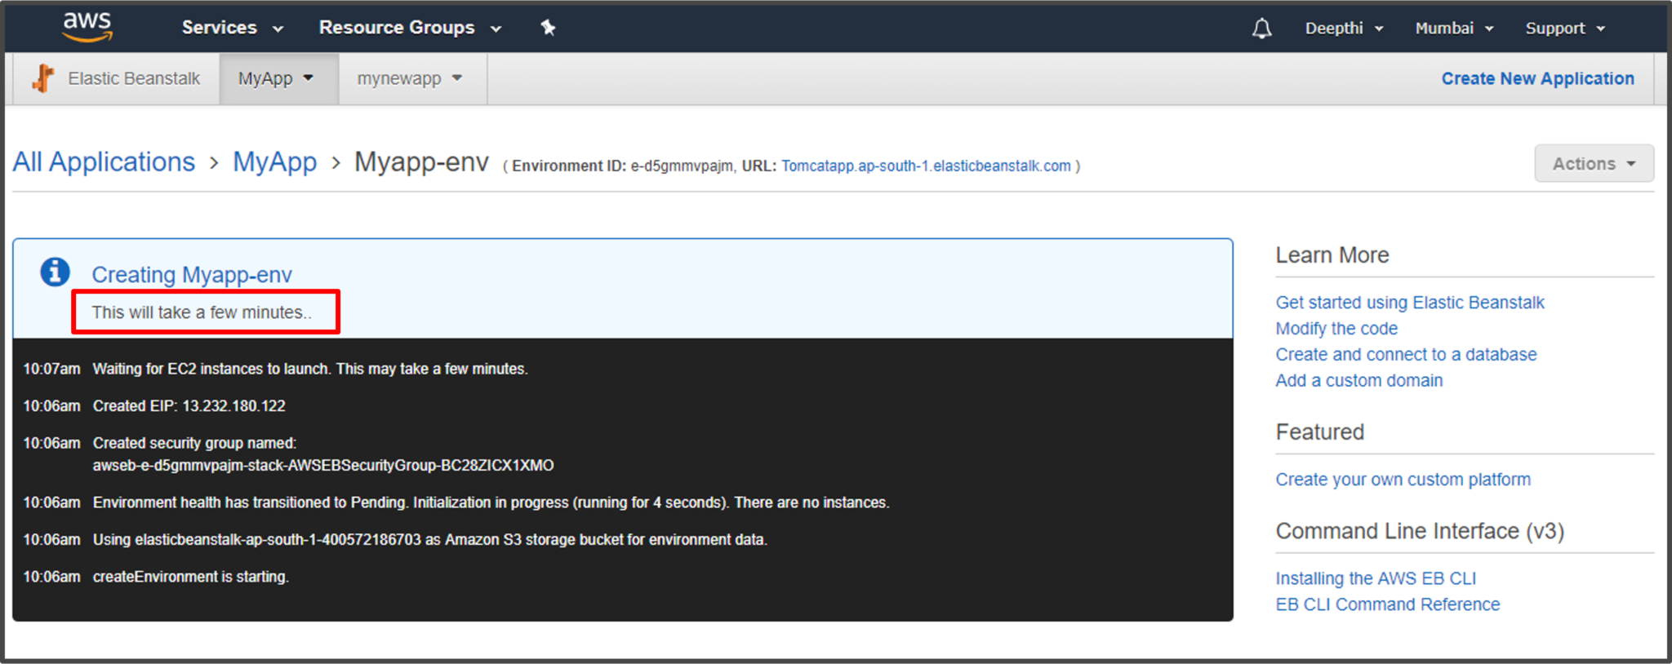The image size is (1672, 664).
Task: Open the Resource Groups menu
Action: coord(410,28)
